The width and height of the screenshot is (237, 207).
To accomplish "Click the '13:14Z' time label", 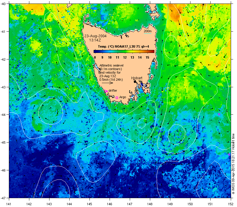I will 95,40.
